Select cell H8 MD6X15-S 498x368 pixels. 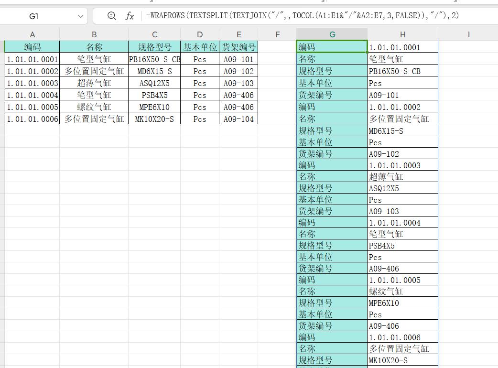coord(403,130)
